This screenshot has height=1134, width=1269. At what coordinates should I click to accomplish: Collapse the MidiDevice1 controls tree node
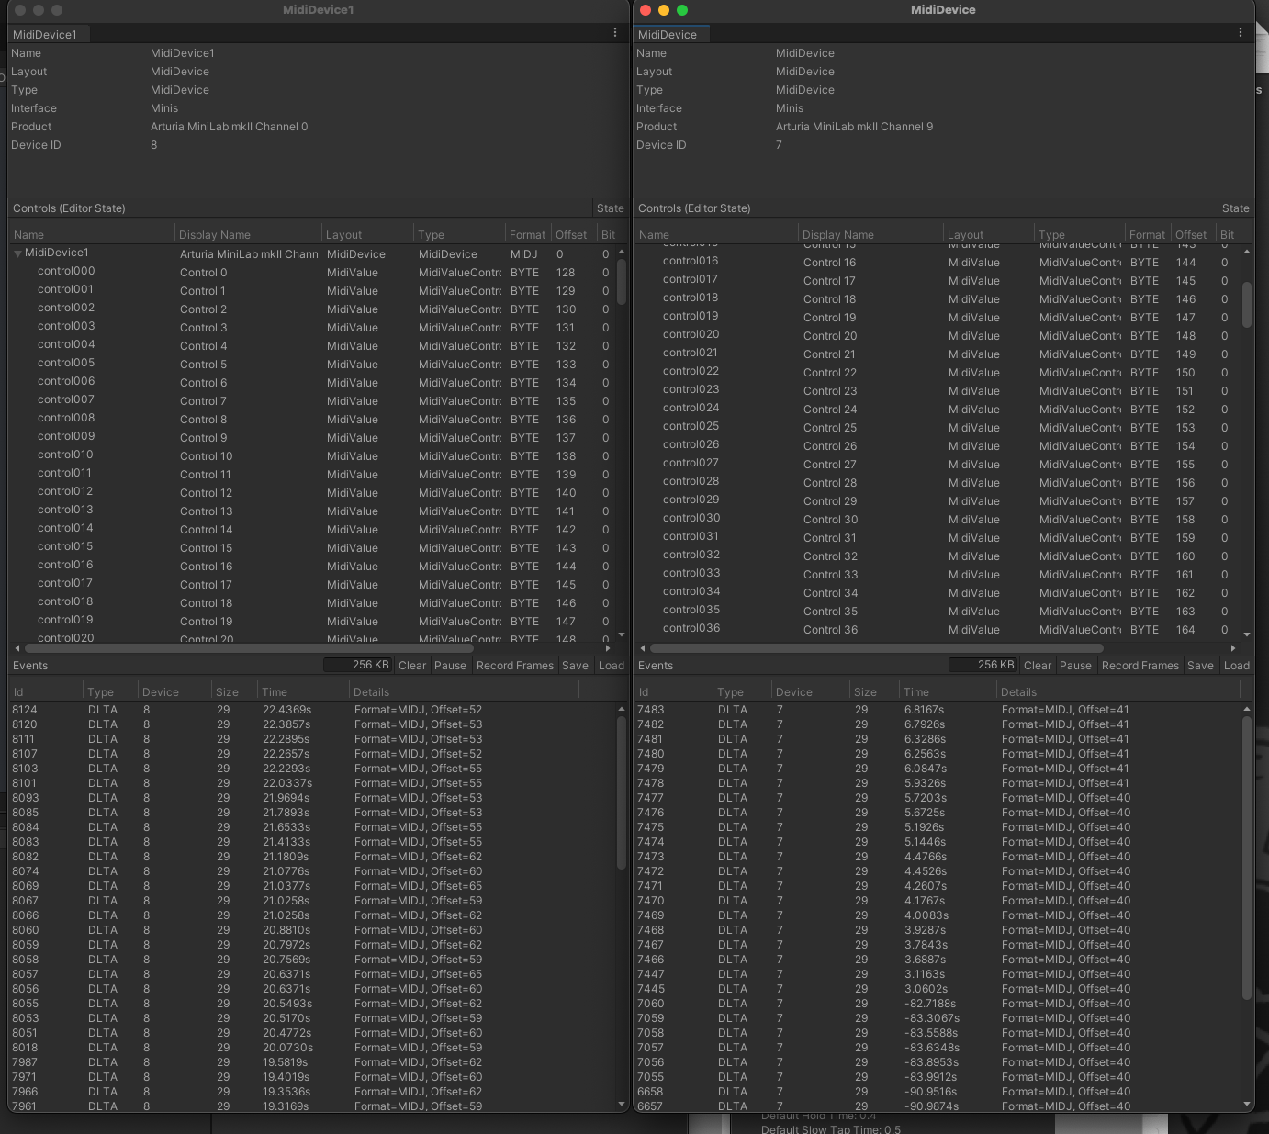click(17, 253)
